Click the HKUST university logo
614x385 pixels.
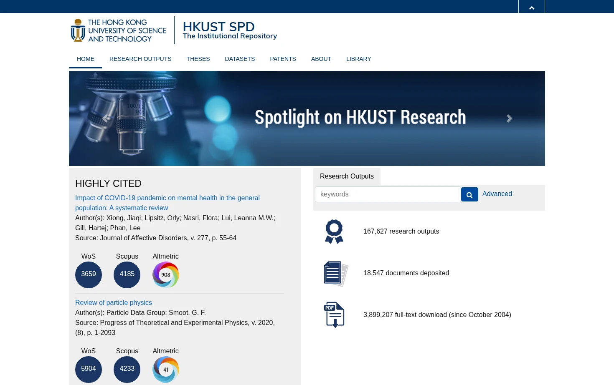(x=118, y=30)
